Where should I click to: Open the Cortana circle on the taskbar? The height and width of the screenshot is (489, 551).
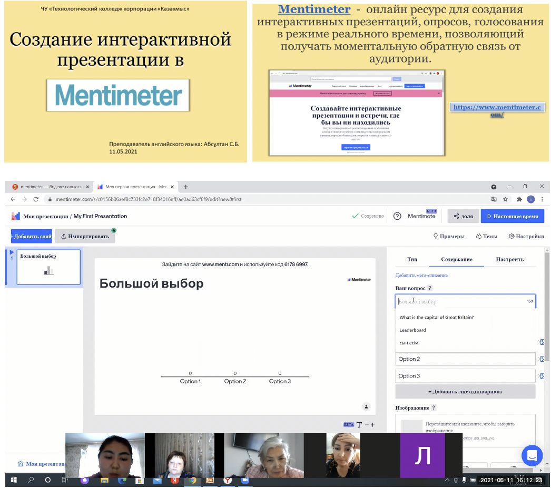[x=48, y=480]
